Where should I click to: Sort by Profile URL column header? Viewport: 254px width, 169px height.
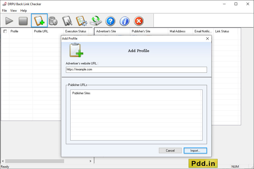pyautogui.click(x=48, y=31)
